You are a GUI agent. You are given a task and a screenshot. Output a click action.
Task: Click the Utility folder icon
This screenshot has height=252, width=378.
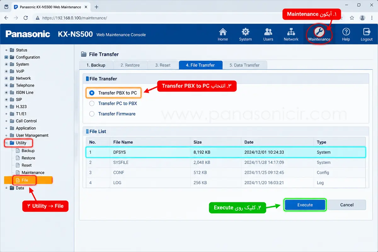(12, 143)
